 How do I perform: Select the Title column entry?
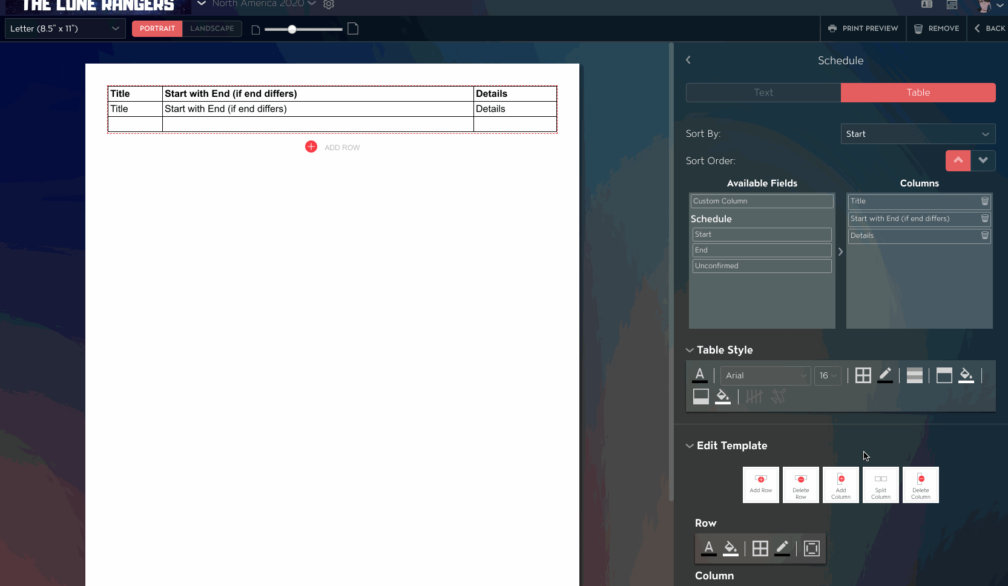(x=919, y=201)
